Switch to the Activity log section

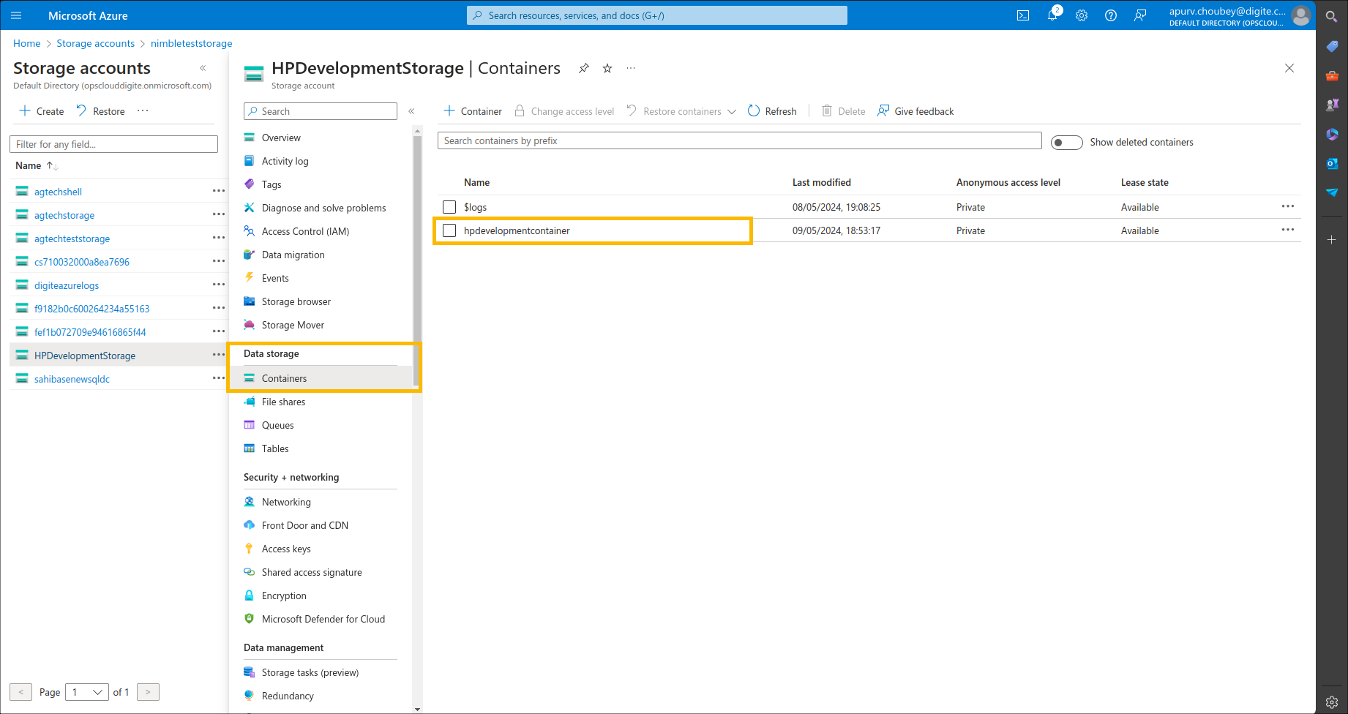[284, 160]
